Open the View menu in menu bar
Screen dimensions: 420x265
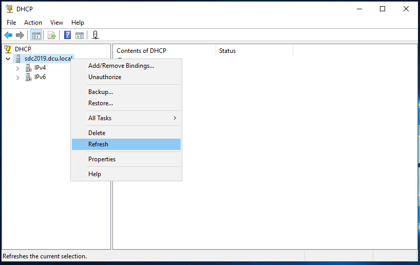click(x=56, y=23)
